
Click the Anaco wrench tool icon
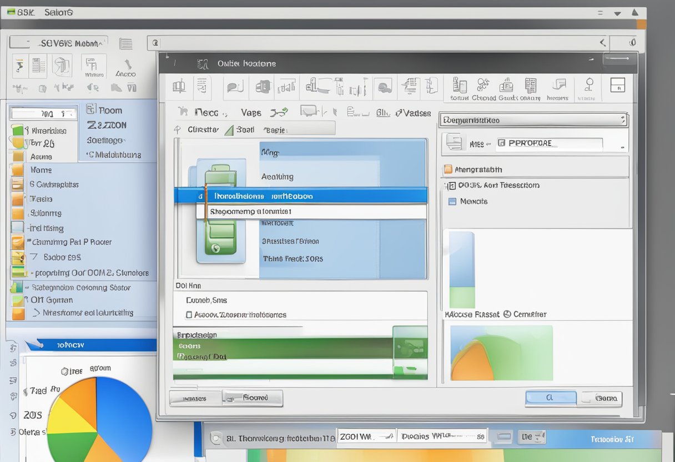127,66
